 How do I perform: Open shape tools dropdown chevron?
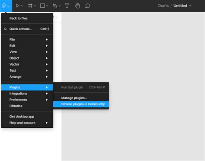(47, 6)
